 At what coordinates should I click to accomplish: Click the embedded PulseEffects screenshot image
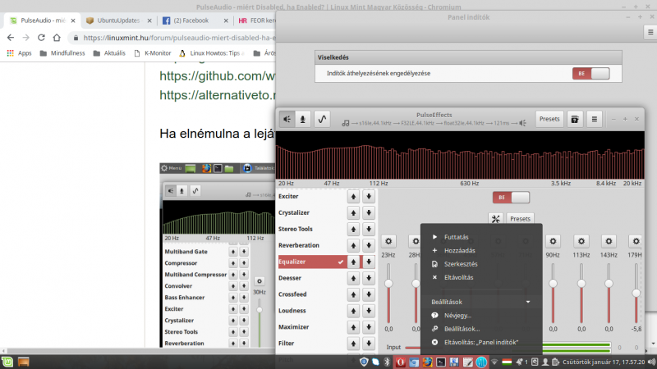tap(218, 255)
